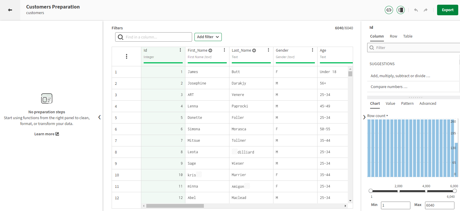Select the 'kris' cell
This screenshot has width=460, height=211.
(x=207, y=175)
